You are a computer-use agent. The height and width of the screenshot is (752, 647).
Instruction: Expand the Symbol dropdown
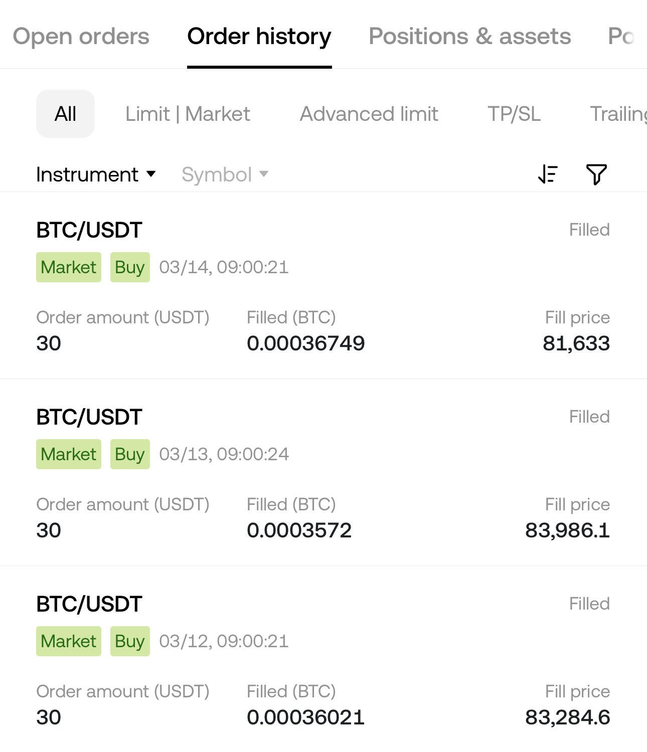coord(225,174)
